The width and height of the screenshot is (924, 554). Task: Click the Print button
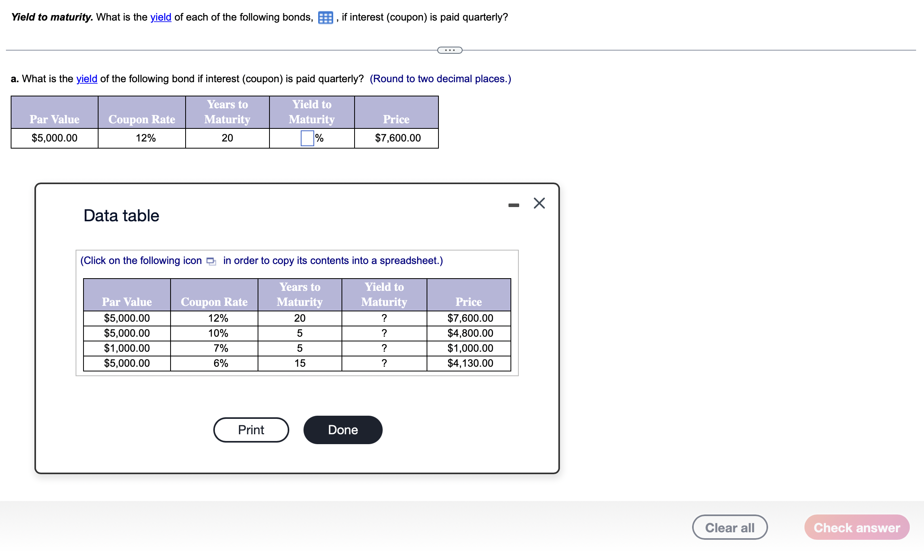(x=251, y=430)
